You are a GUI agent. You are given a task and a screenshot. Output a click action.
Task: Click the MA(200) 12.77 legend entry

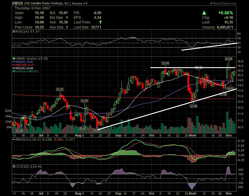point(25,65)
